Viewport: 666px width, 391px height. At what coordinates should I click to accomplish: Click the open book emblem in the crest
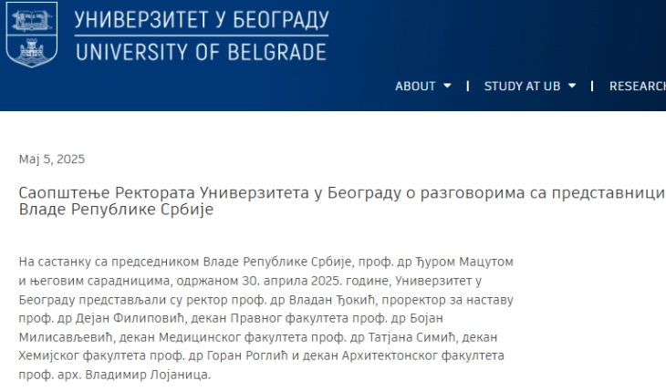(32, 21)
